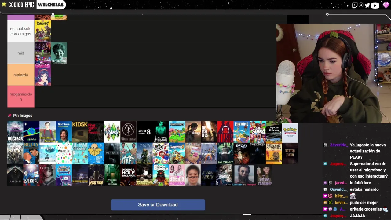Image resolution: width=391 pixels, height=220 pixels.
Task: Select the Platform 8 image
Action: coord(144,132)
